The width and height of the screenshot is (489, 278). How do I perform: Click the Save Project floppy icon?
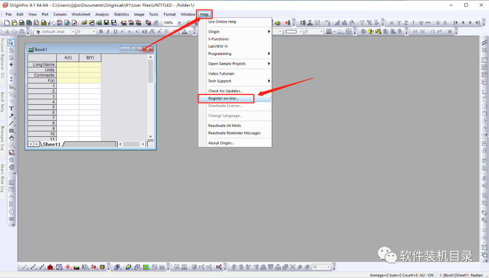pos(106,23)
